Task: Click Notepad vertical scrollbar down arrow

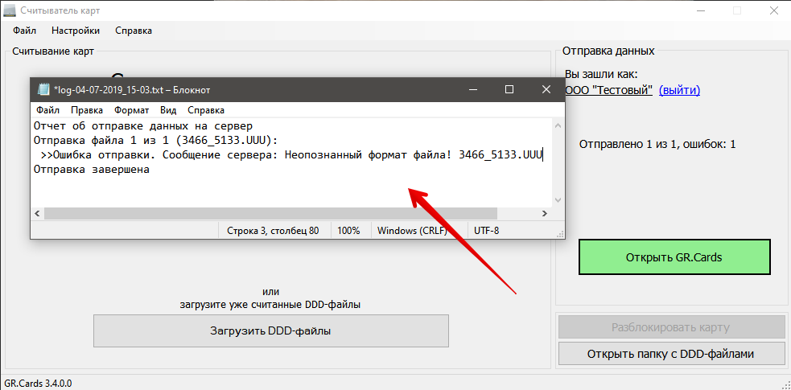Action: 558,200
